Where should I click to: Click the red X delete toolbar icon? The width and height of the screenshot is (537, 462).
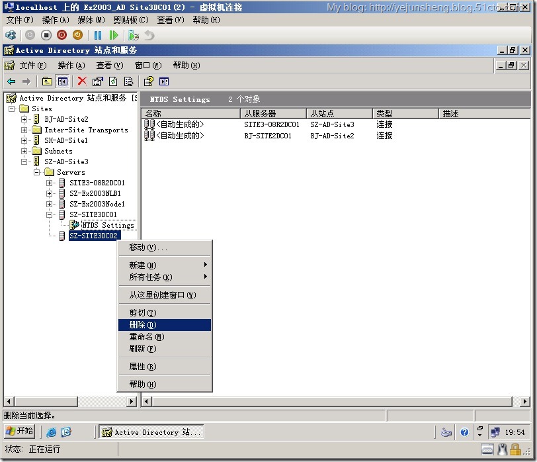(x=82, y=81)
